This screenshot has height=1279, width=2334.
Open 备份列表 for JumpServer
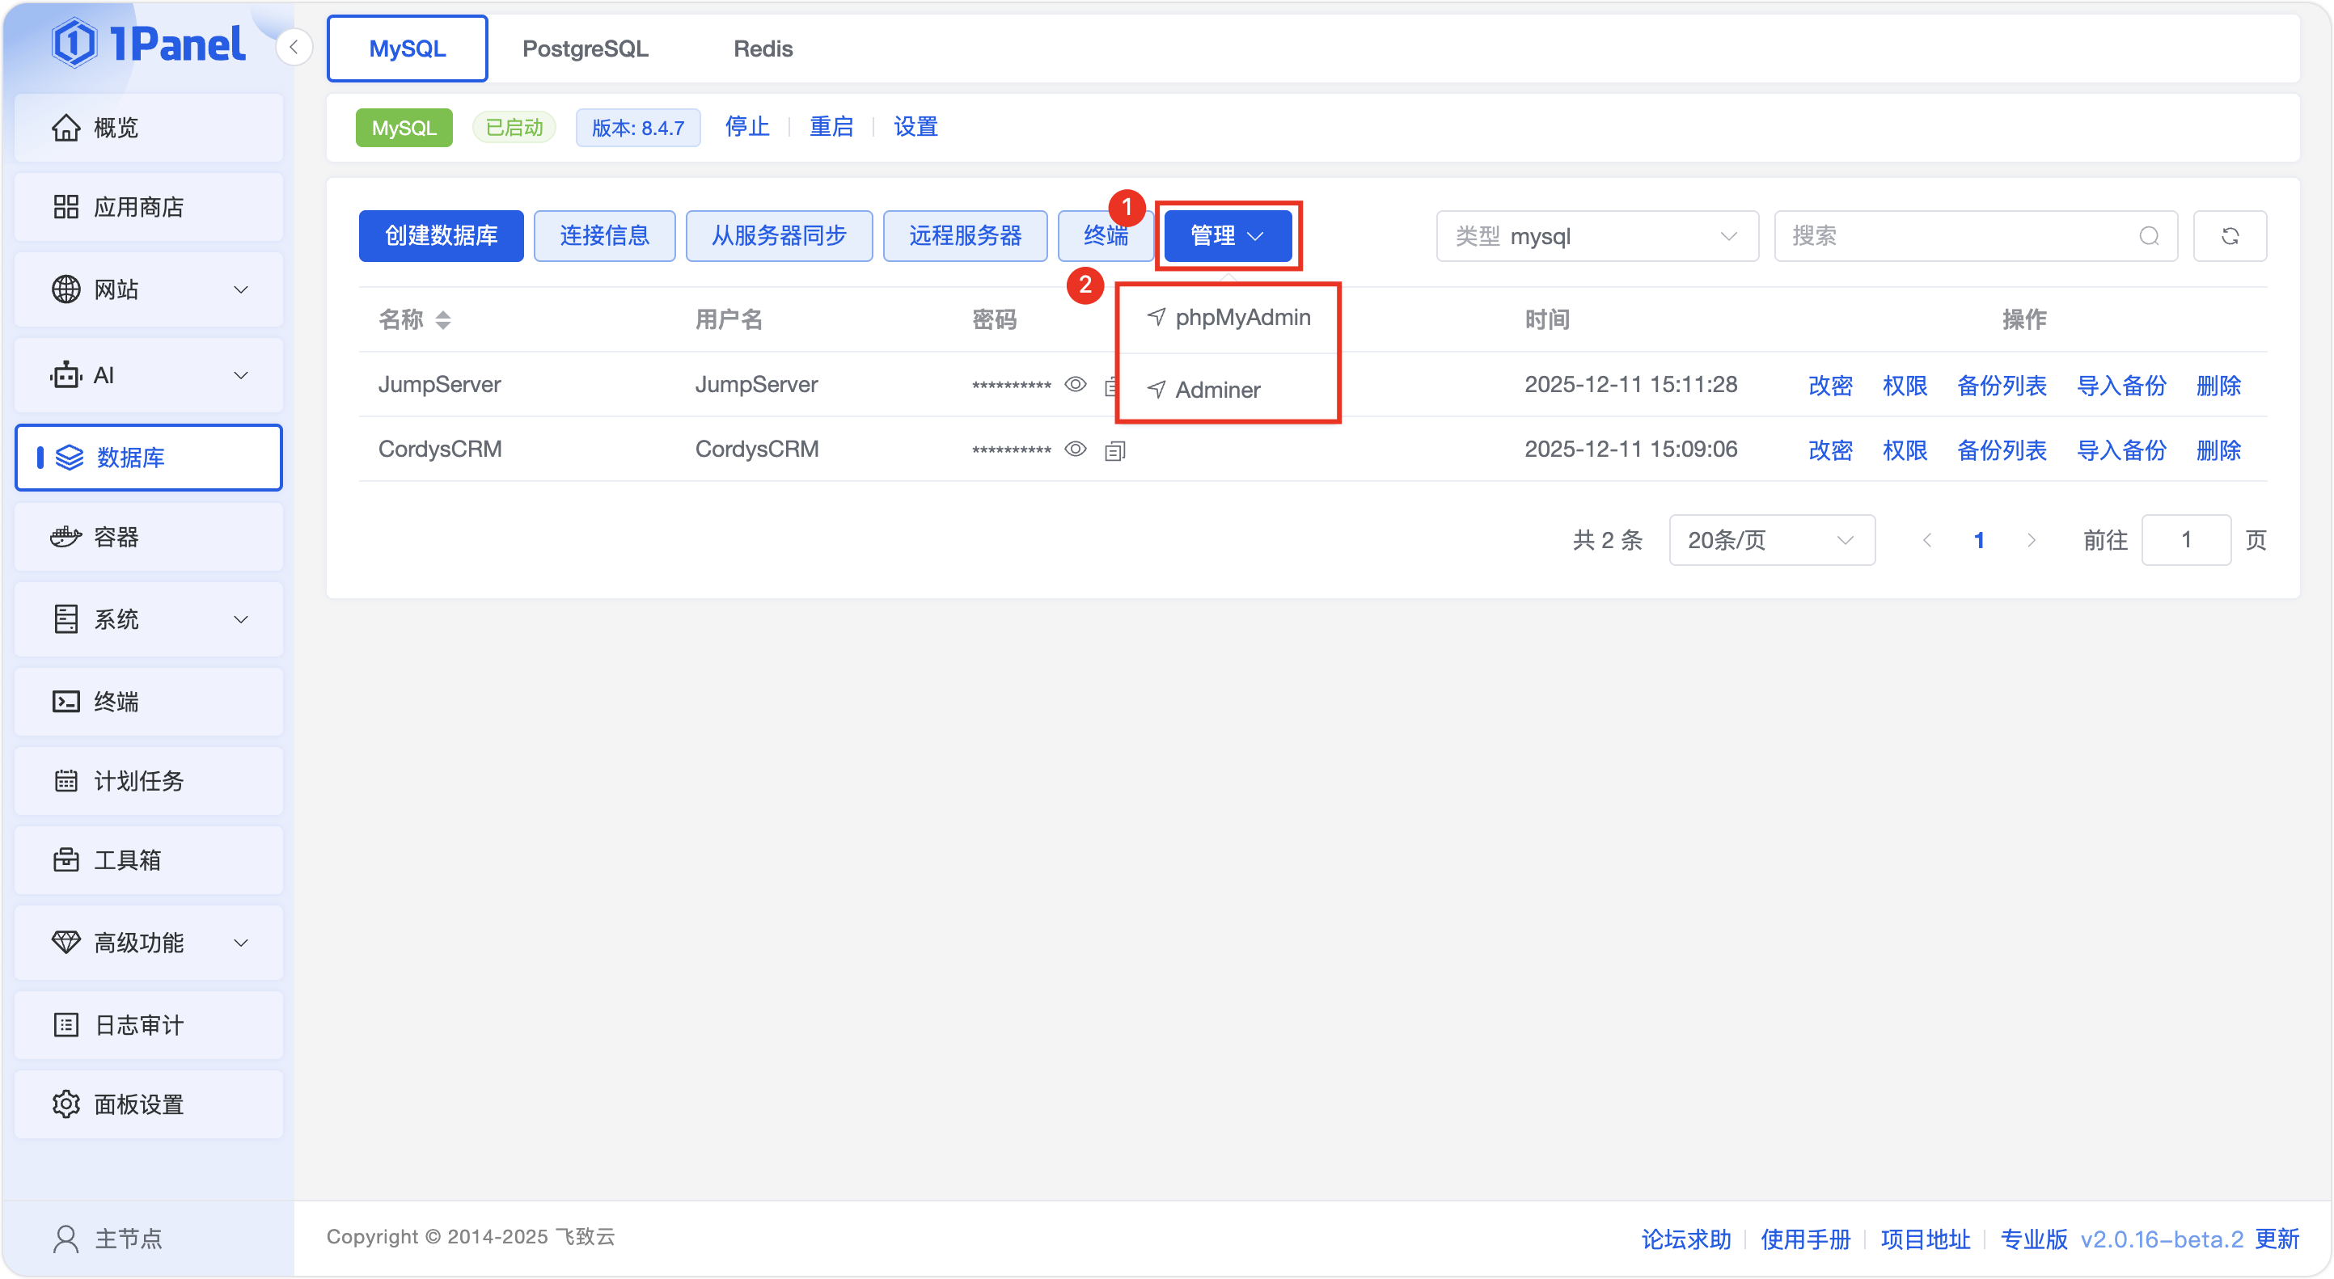(2002, 384)
